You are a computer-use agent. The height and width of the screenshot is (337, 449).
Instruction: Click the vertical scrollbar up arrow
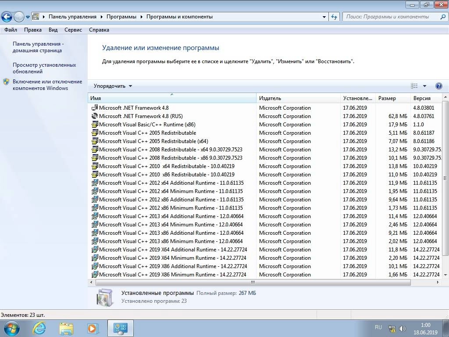point(445,97)
